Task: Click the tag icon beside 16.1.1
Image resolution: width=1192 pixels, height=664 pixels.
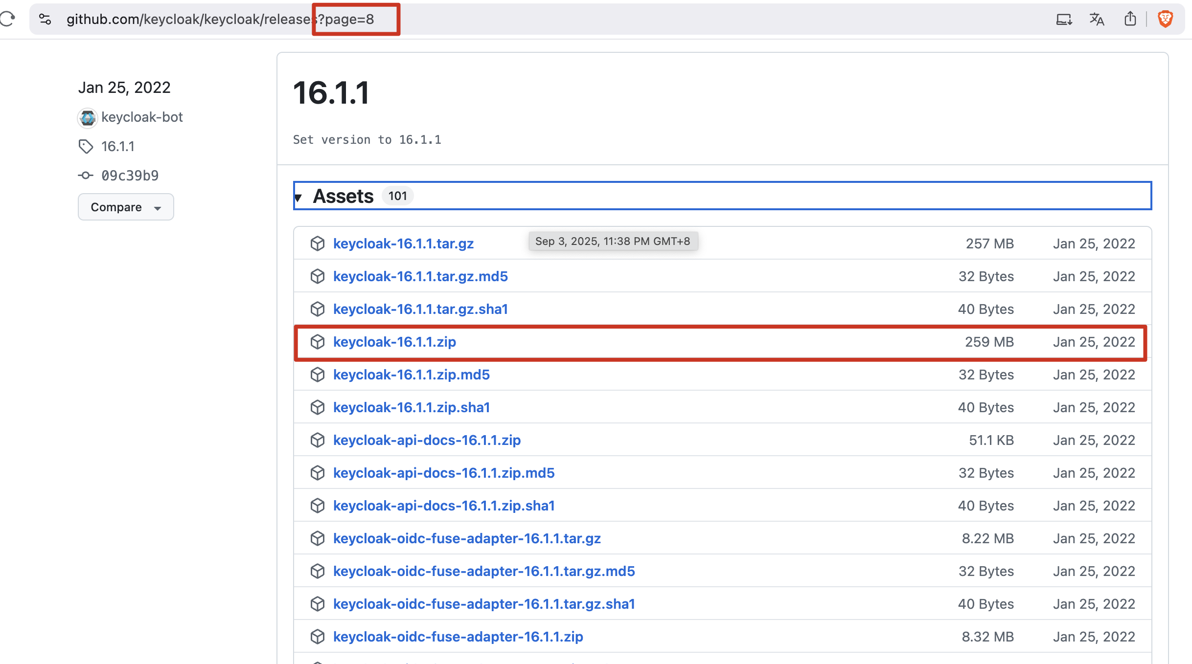Action: click(x=86, y=146)
